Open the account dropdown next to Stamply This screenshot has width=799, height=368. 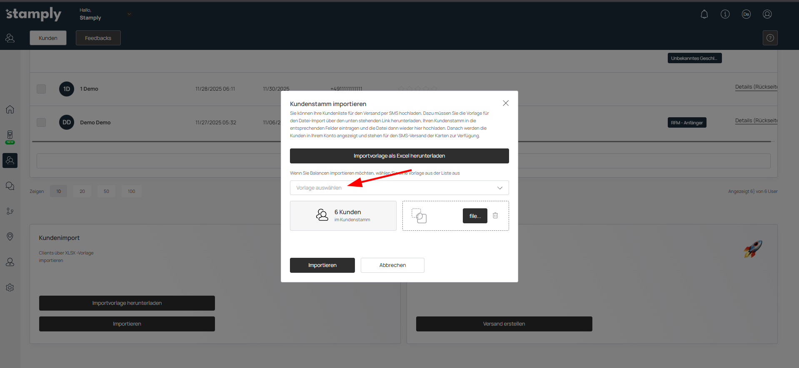(129, 14)
